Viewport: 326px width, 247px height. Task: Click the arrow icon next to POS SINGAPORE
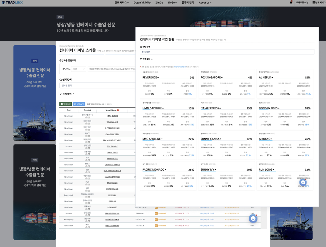click(222, 78)
